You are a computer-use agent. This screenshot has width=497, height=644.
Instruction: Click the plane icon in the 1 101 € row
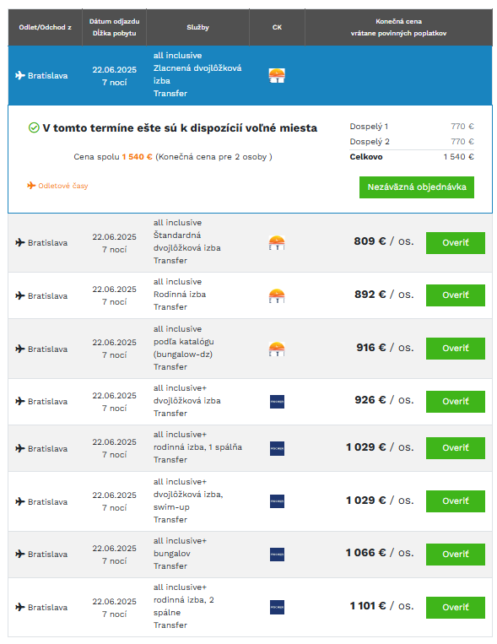[x=20, y=607]
